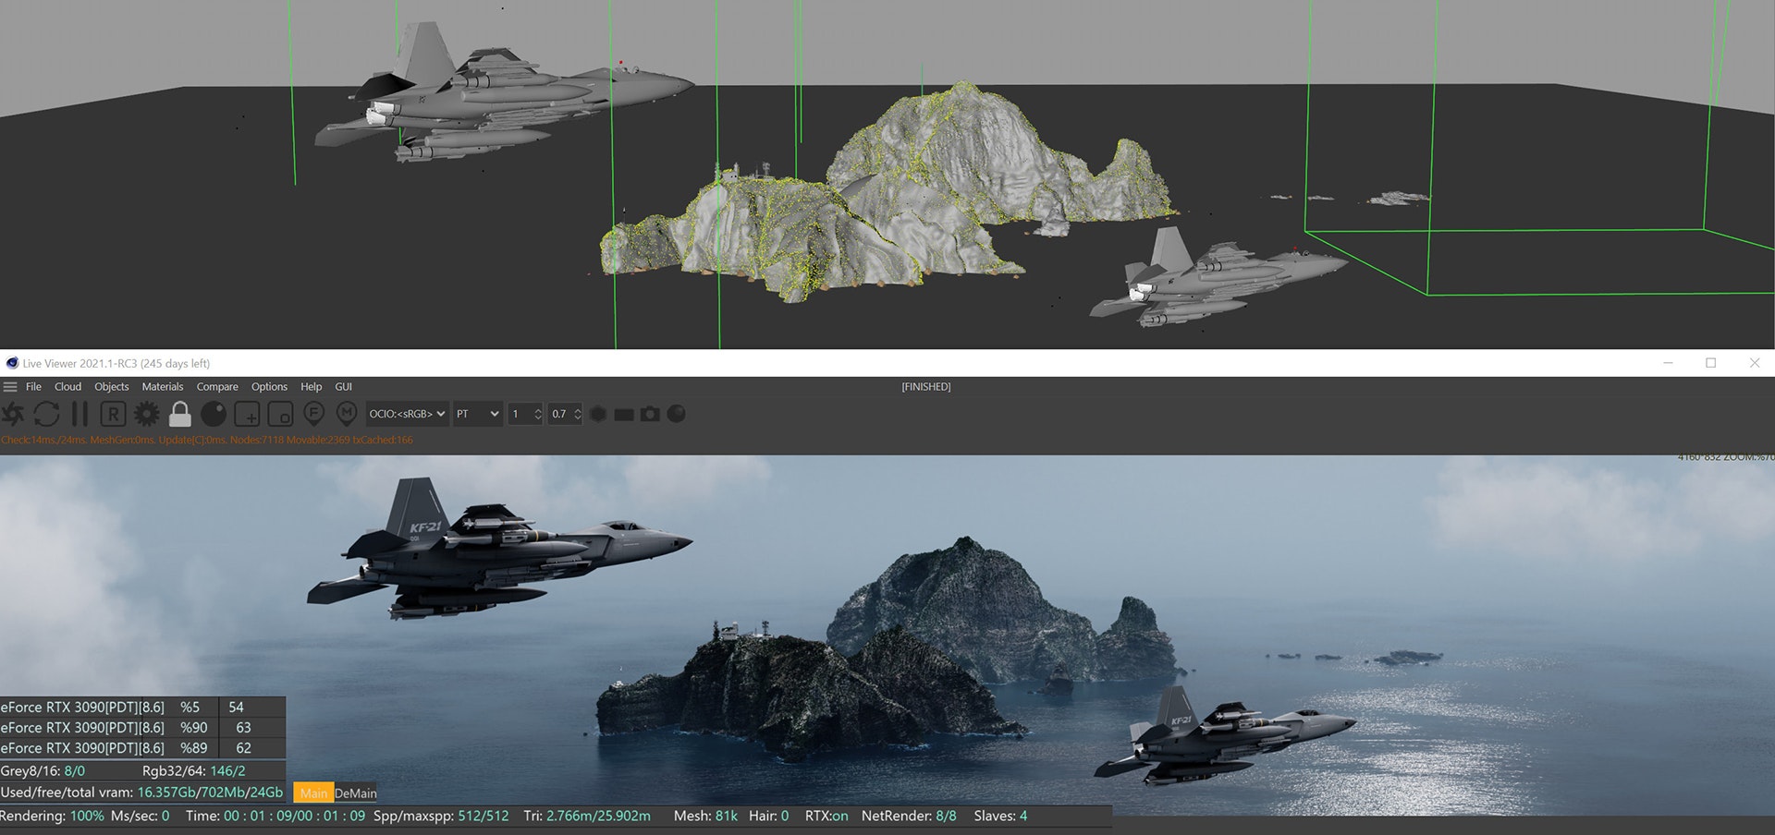Toggle the clay mode sphere icon

tap(214, 414)
